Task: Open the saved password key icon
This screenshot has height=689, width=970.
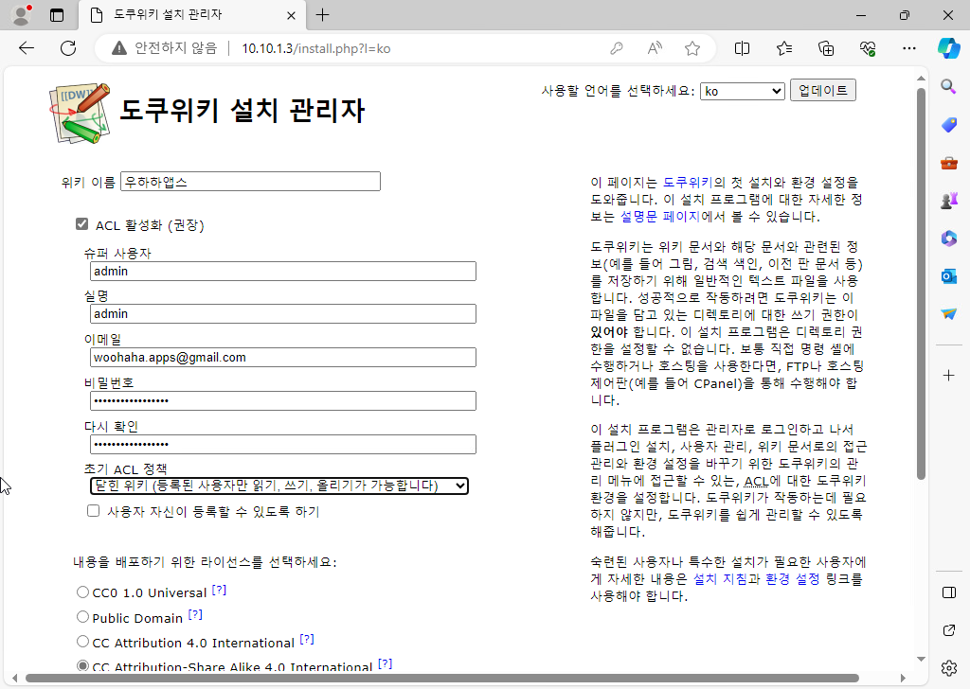Action: pyautogui.click(x=616, y=48)
